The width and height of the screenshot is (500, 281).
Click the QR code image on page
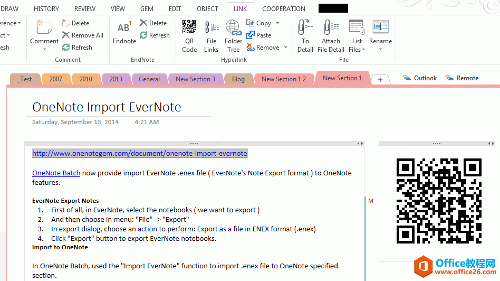(438, 201)
